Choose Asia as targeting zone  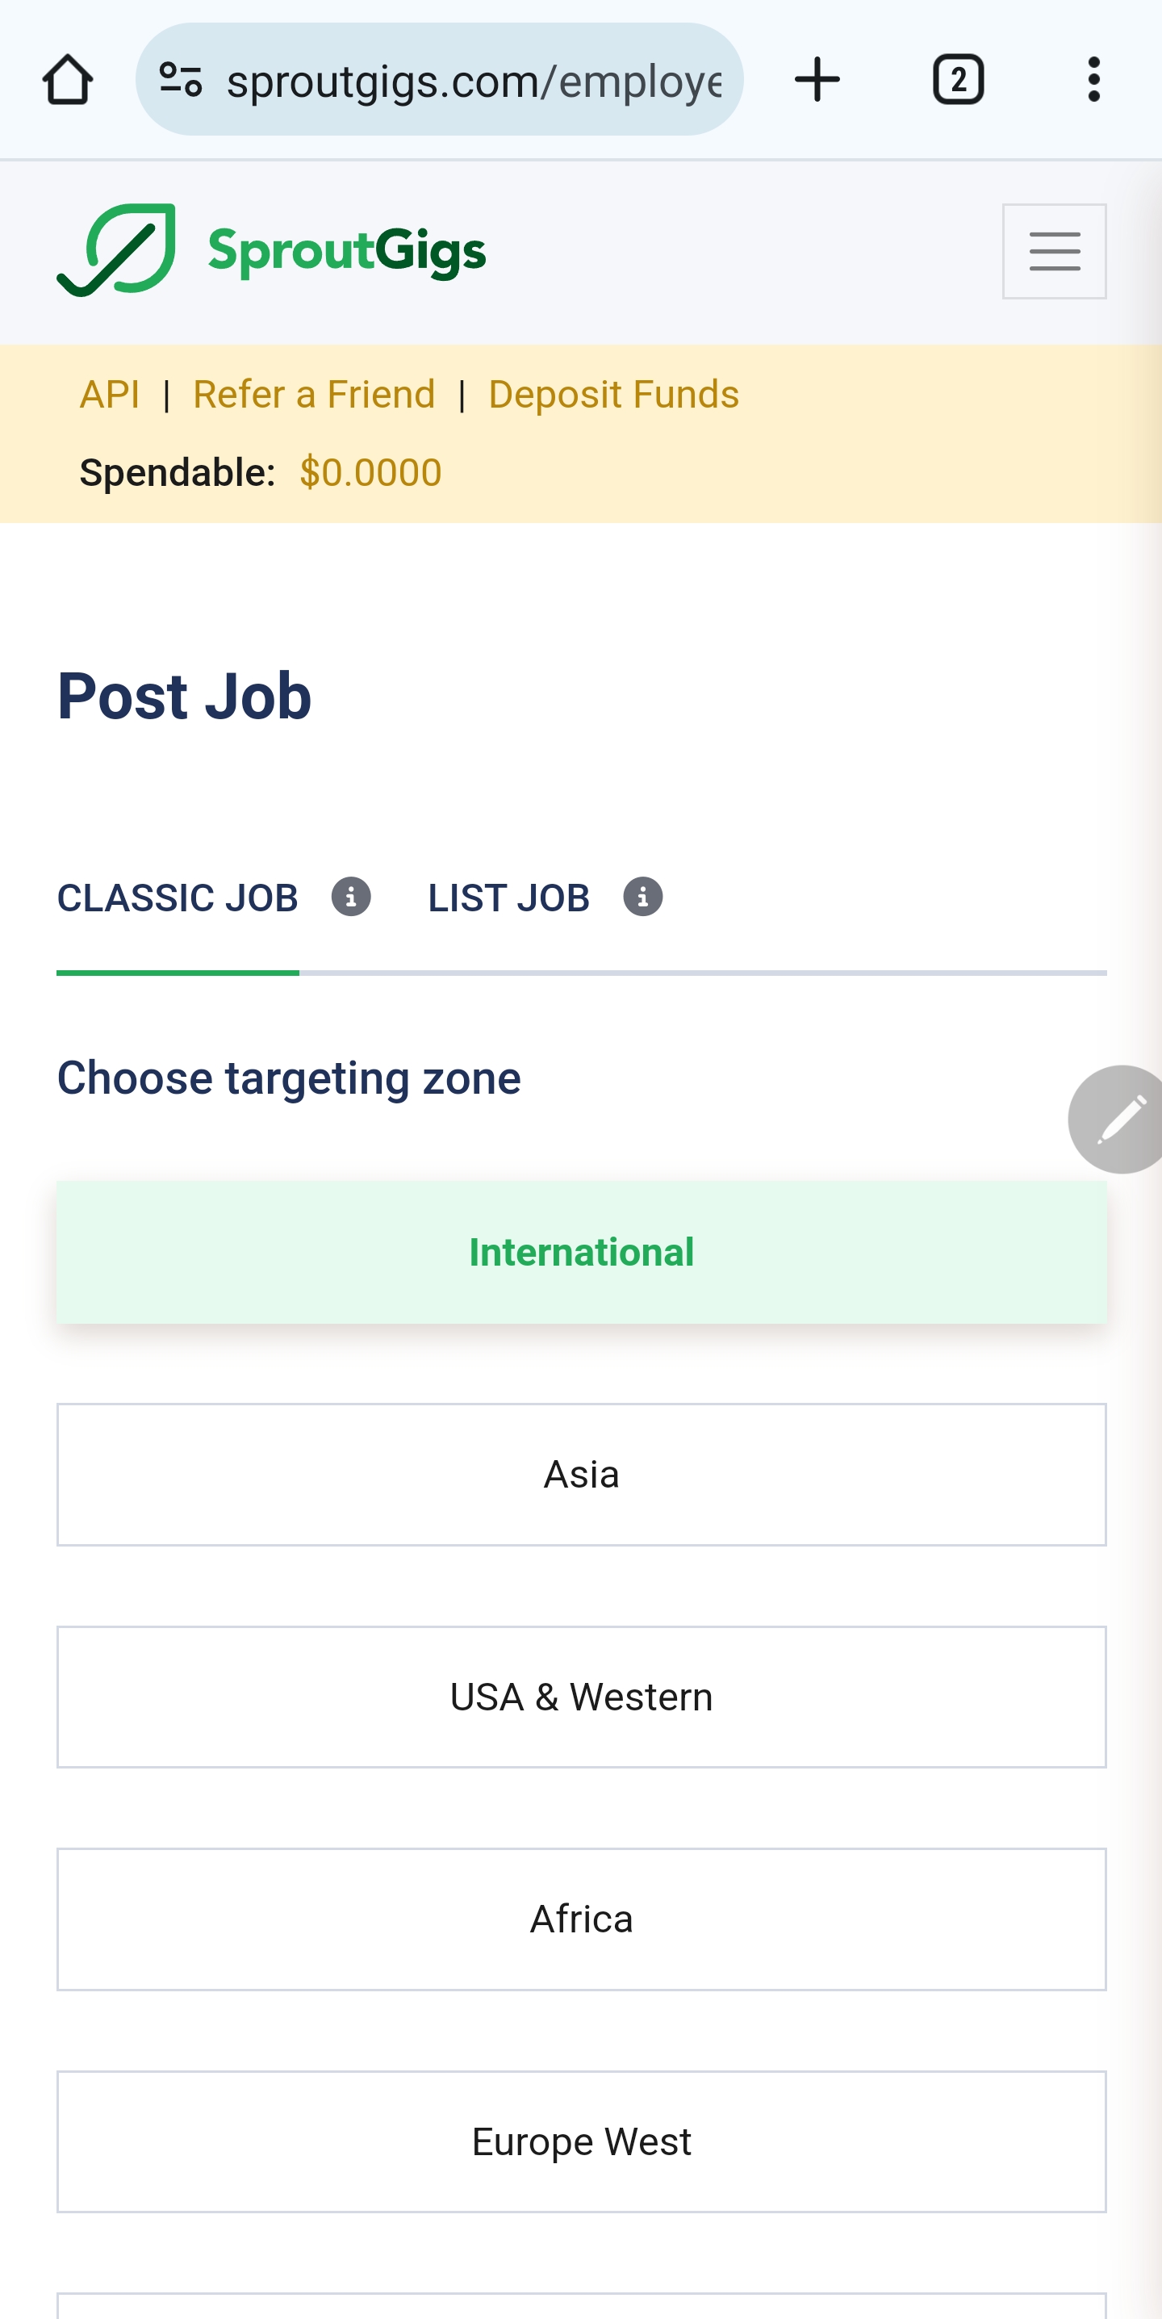coord(582,1475)
